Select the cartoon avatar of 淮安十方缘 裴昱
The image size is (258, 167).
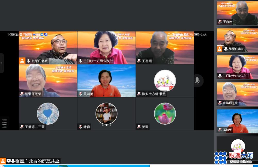tap(165, 81)
